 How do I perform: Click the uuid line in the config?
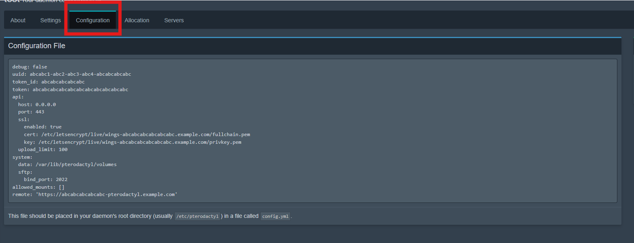71,74
